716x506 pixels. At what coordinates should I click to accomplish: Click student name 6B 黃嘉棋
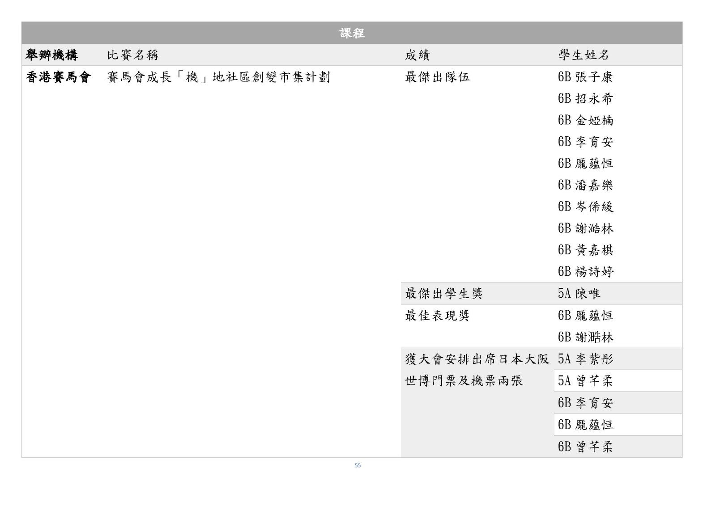point(585,250)
